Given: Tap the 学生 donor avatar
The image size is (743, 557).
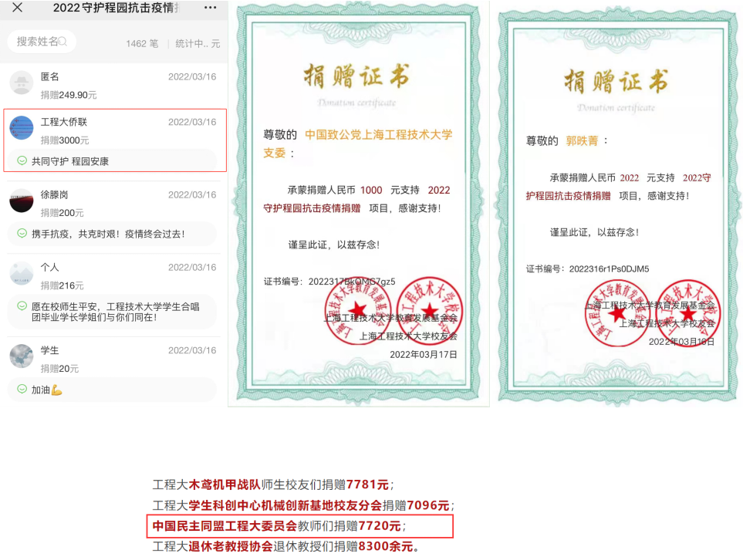Looking at the screenshot, I should pos(22,356).
